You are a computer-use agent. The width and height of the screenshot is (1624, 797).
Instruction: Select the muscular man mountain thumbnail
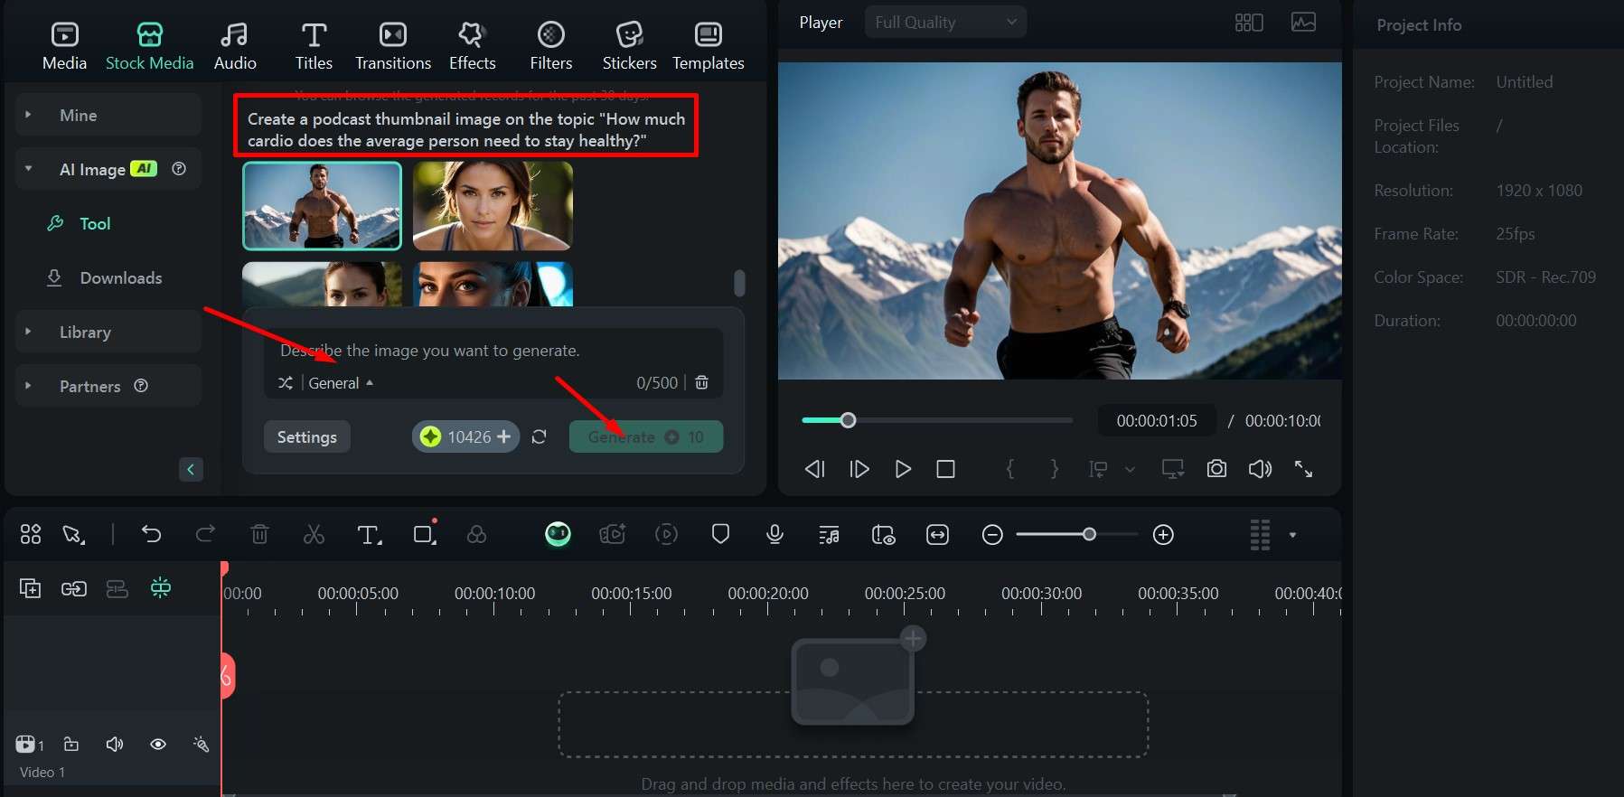tap(322, 206)
